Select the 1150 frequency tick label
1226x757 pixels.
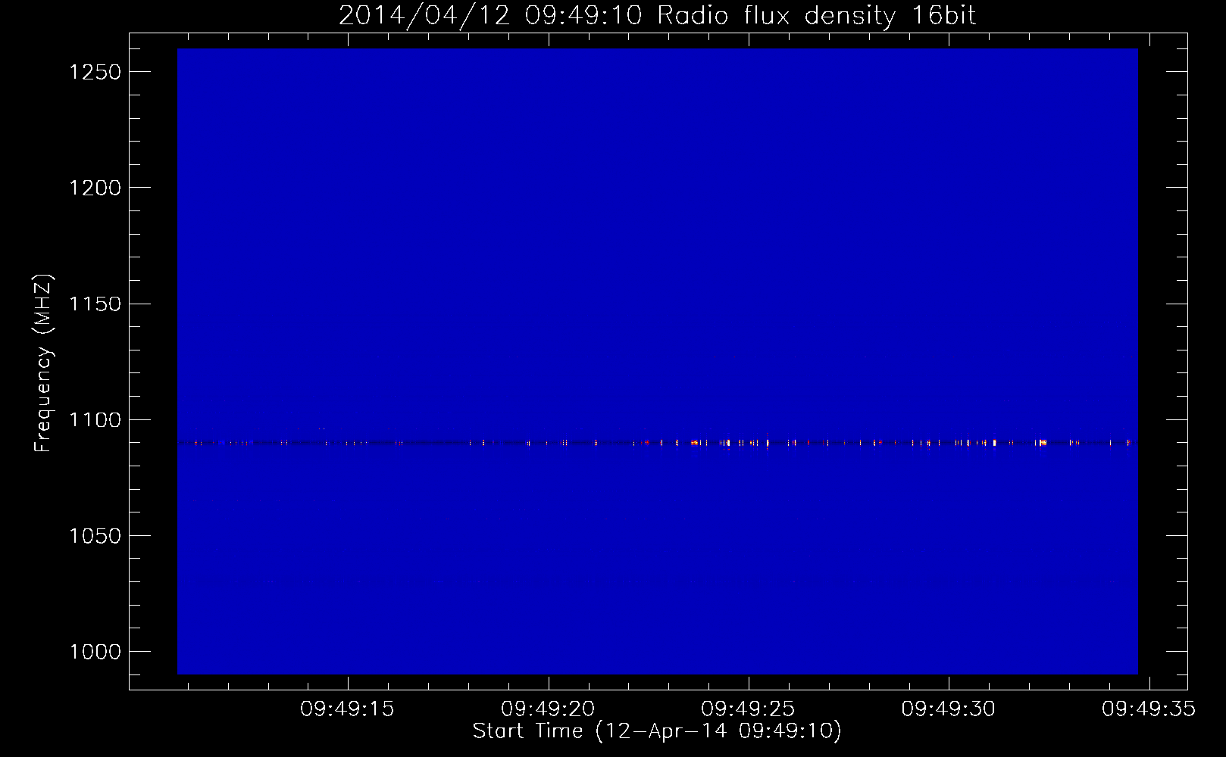95,304
